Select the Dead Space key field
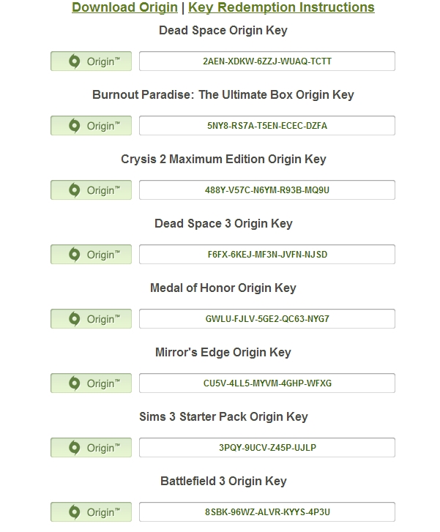This screenshot has width=440, height=532. [x=267, y=61]
